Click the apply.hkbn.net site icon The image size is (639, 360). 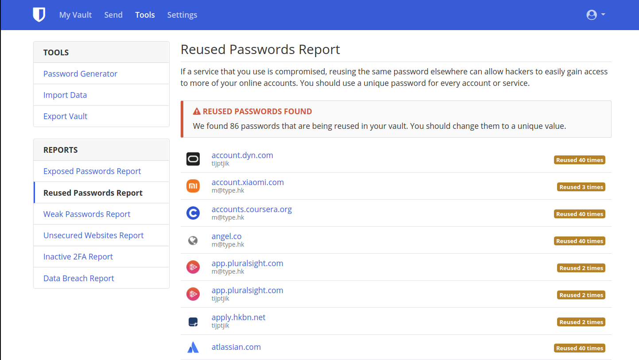pos(193,321)
